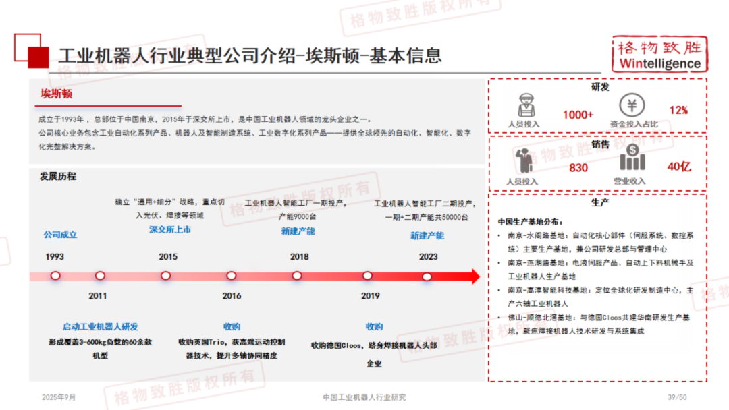Click the 人员投入 label under R&D
The image size is (729, 410).
click(x=524, y=125)
